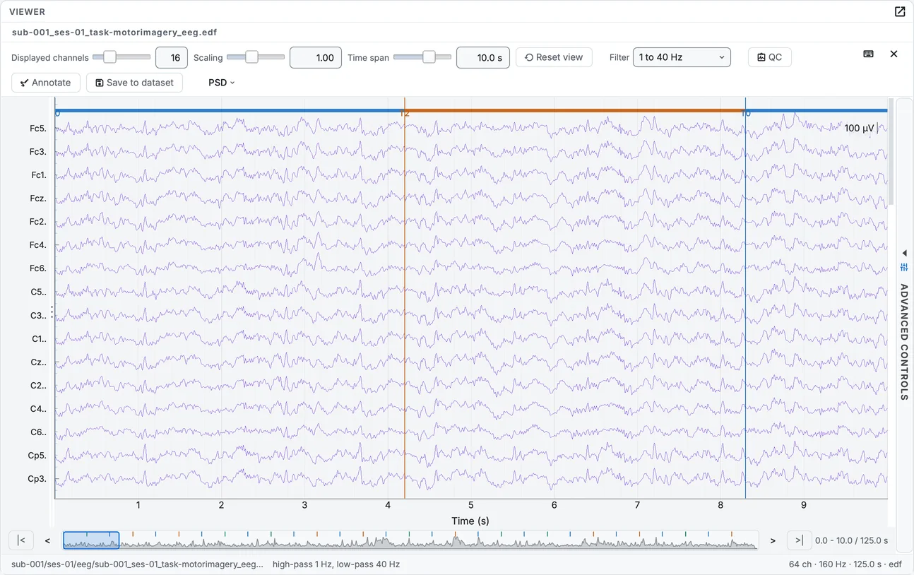Go to next time window arrow

tap(773, 541)
